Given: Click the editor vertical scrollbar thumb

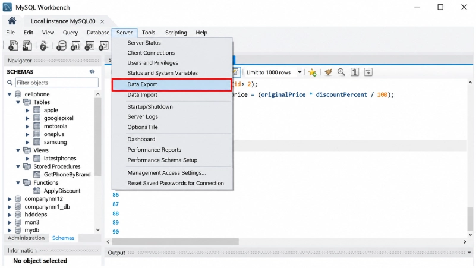Looking at the screenshot, I should point(470,219).
